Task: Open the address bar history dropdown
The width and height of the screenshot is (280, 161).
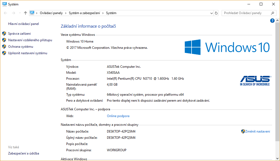Action: tap(211, 13)
